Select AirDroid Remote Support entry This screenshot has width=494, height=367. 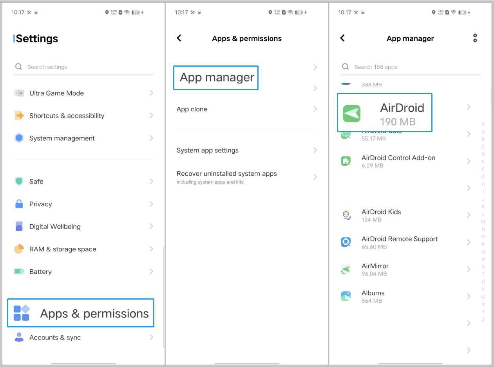click(x=406, y=242)
